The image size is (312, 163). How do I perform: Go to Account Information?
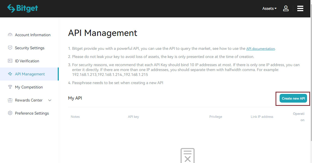[33, 35]
